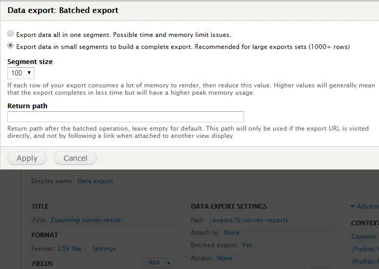This screenshot has width=379, height=269.
Task: Click the 'Segment size' label
Action: click(30, 61)
